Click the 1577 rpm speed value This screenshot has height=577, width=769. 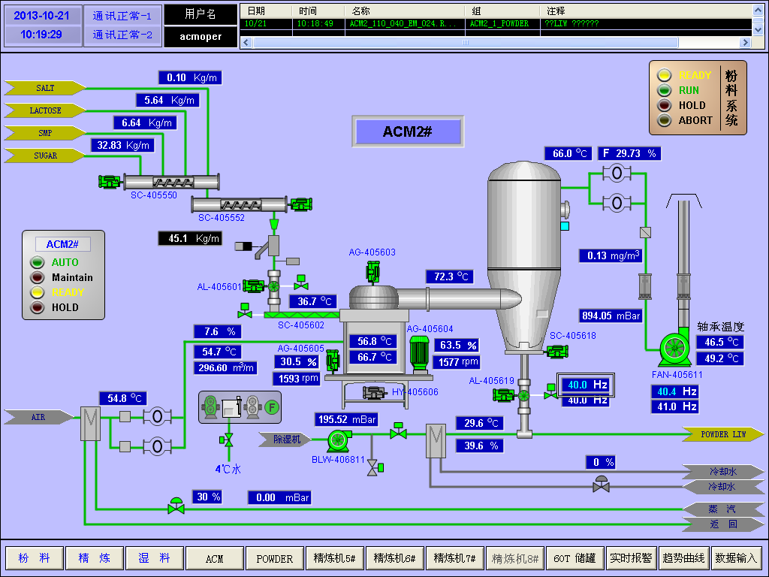[457, 362]
